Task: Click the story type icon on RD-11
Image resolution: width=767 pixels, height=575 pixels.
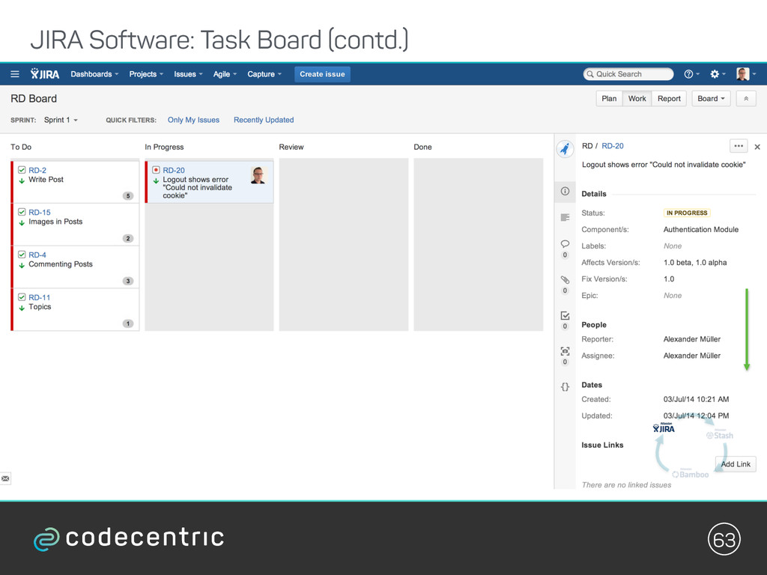Action: tap(22, 296)
